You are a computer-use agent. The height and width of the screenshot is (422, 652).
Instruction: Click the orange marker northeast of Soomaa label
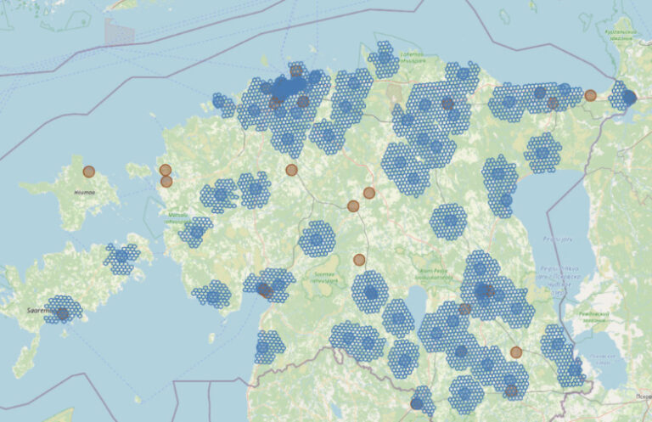tap(359, 259)
